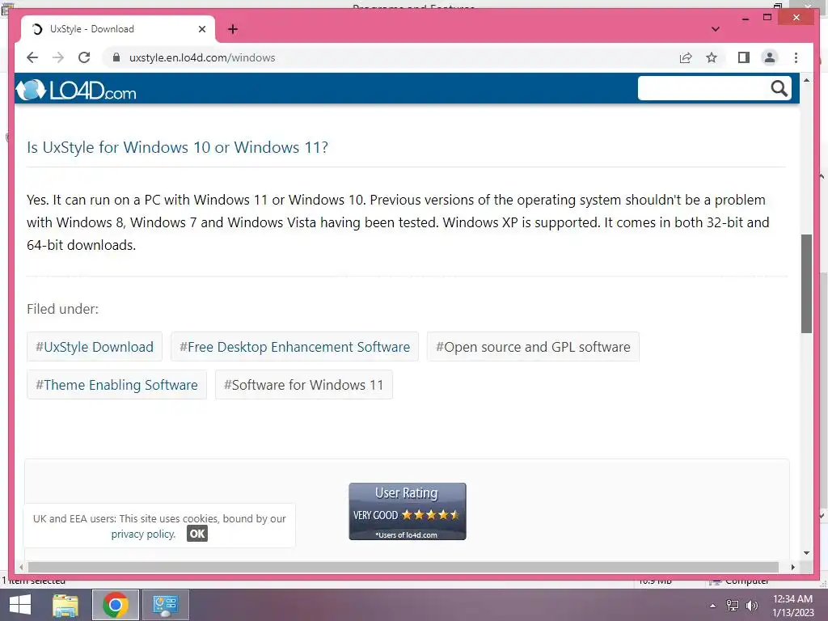
Task: Go back to the previous page
Action: (x=32, y=57)
